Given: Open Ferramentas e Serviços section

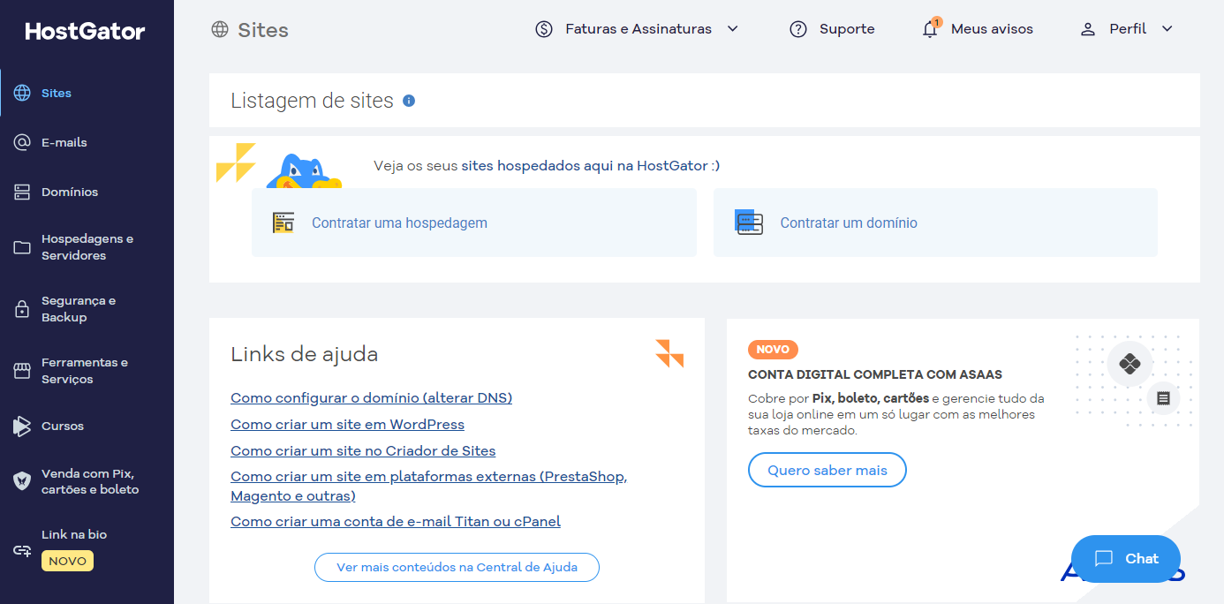Looking at the screenshot, I should (87, 371).
